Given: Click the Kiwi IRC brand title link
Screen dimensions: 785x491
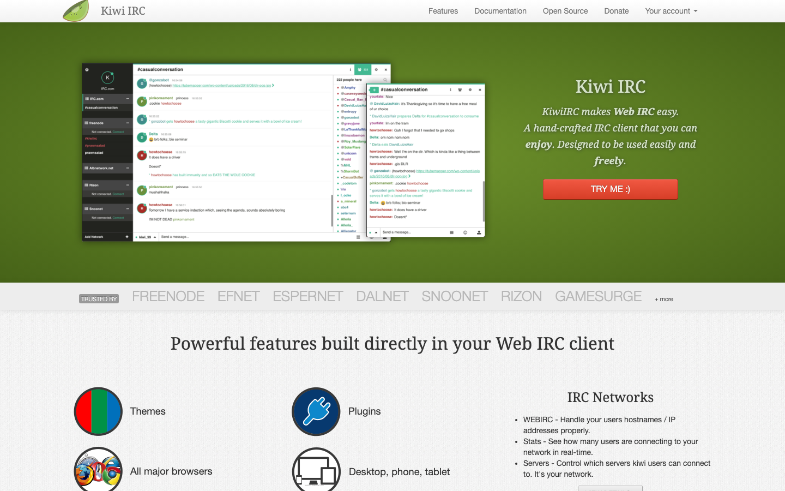Looking at the screenshot, I should [x=123, y=11].
